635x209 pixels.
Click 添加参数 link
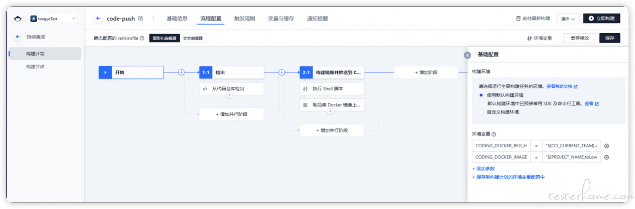click(484, 169)
